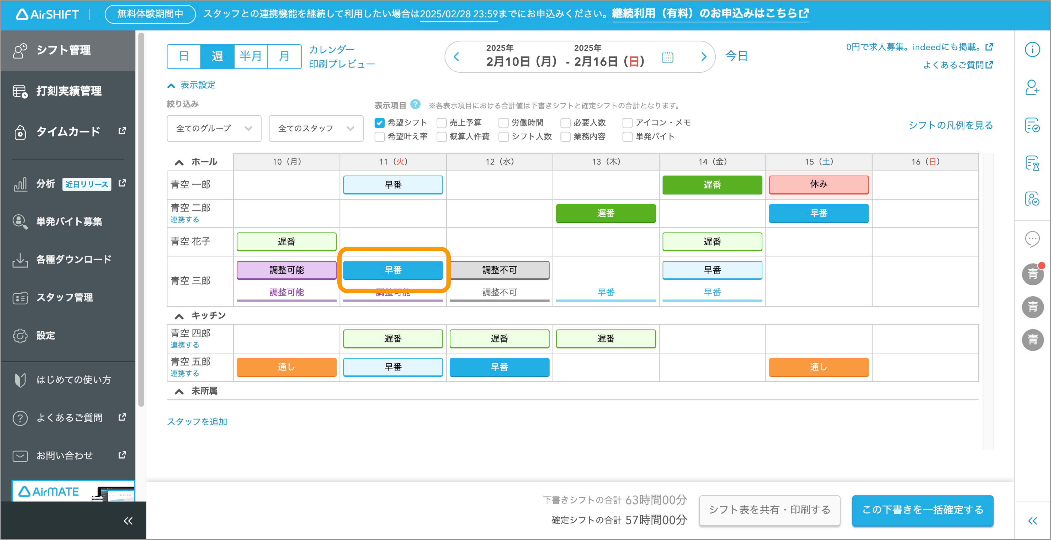Screen dimensions: 1051x540
Task: Open シフトの凡例を見る link
Action: coord(951,125)
